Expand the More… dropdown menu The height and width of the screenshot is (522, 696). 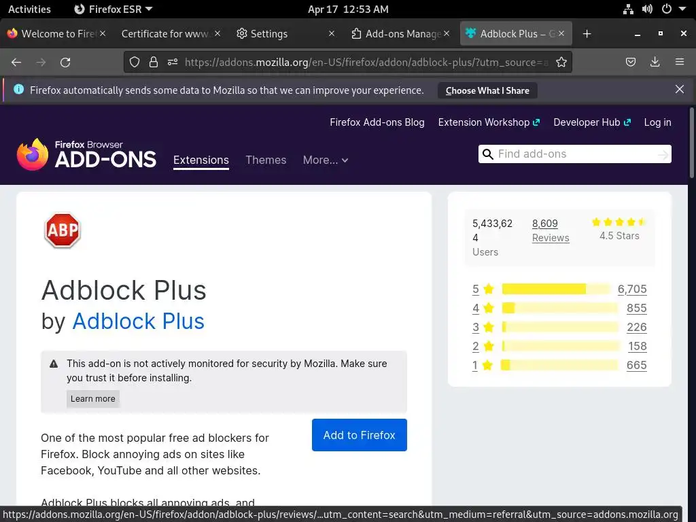(326, 160)
